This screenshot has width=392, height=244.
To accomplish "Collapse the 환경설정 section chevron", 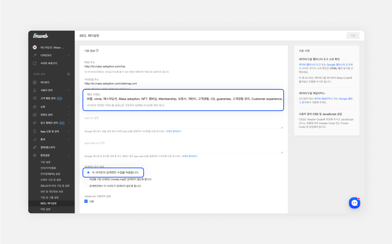I will (x=69, y=156).
